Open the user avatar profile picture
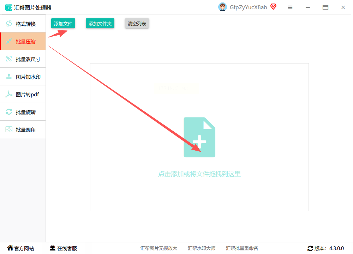353x254 pixels. pyautogui.click(x=222, y=7)
